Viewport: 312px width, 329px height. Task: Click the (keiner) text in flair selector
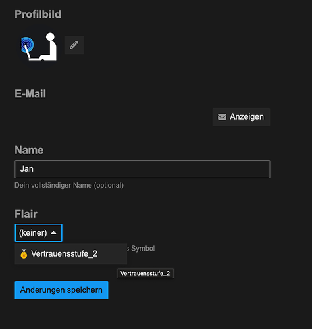pyautogui.click(x=33, y=233)
